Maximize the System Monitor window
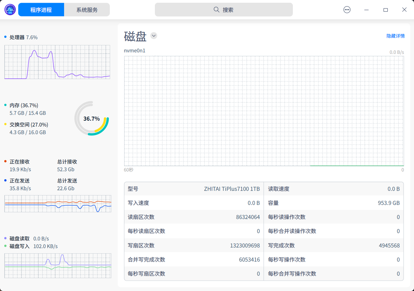 click(x=385, y=10)
